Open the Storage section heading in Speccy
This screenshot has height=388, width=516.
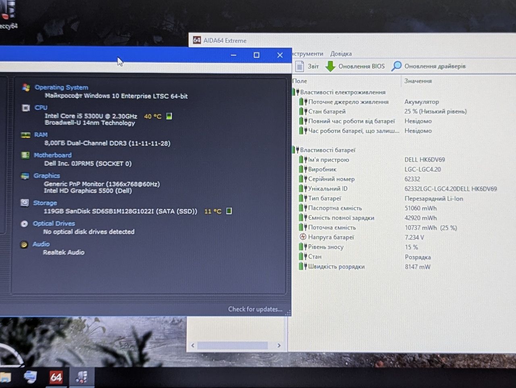pyautogui.click(x=45, y=203)
